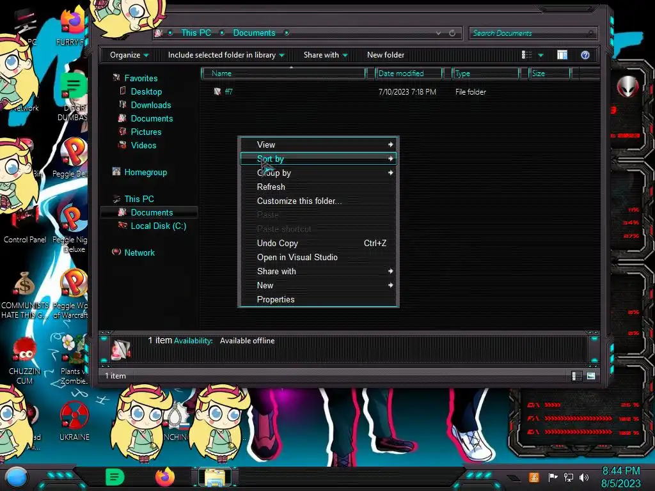
Task: Select Refresh in context menu
Action: [x=319, y=187]
